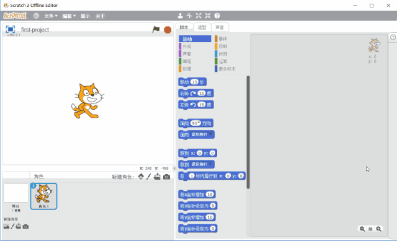Paint a new sprite with brush icon
397x241 pixels.
(x=149, y=177)
